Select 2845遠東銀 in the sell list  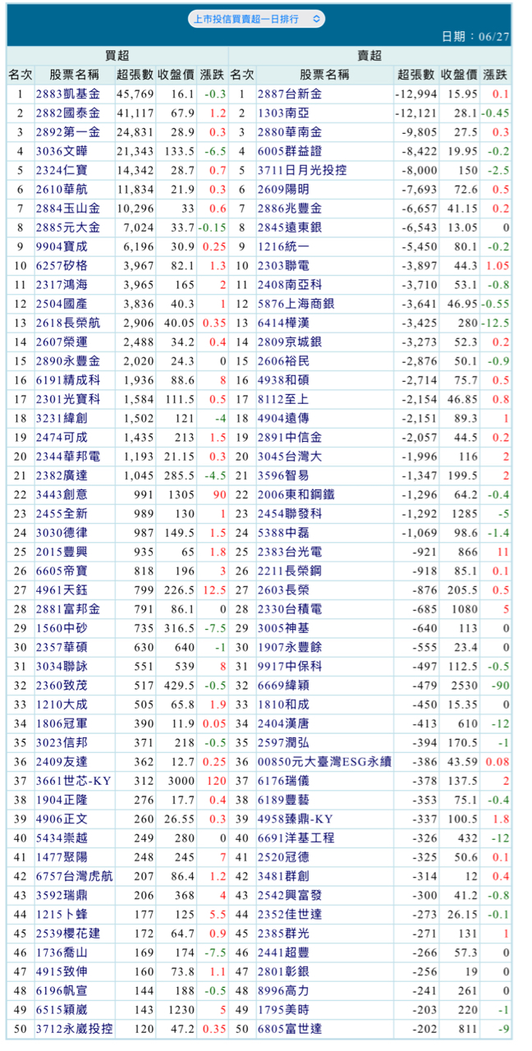pyautogui.click(x=290, y=227)
